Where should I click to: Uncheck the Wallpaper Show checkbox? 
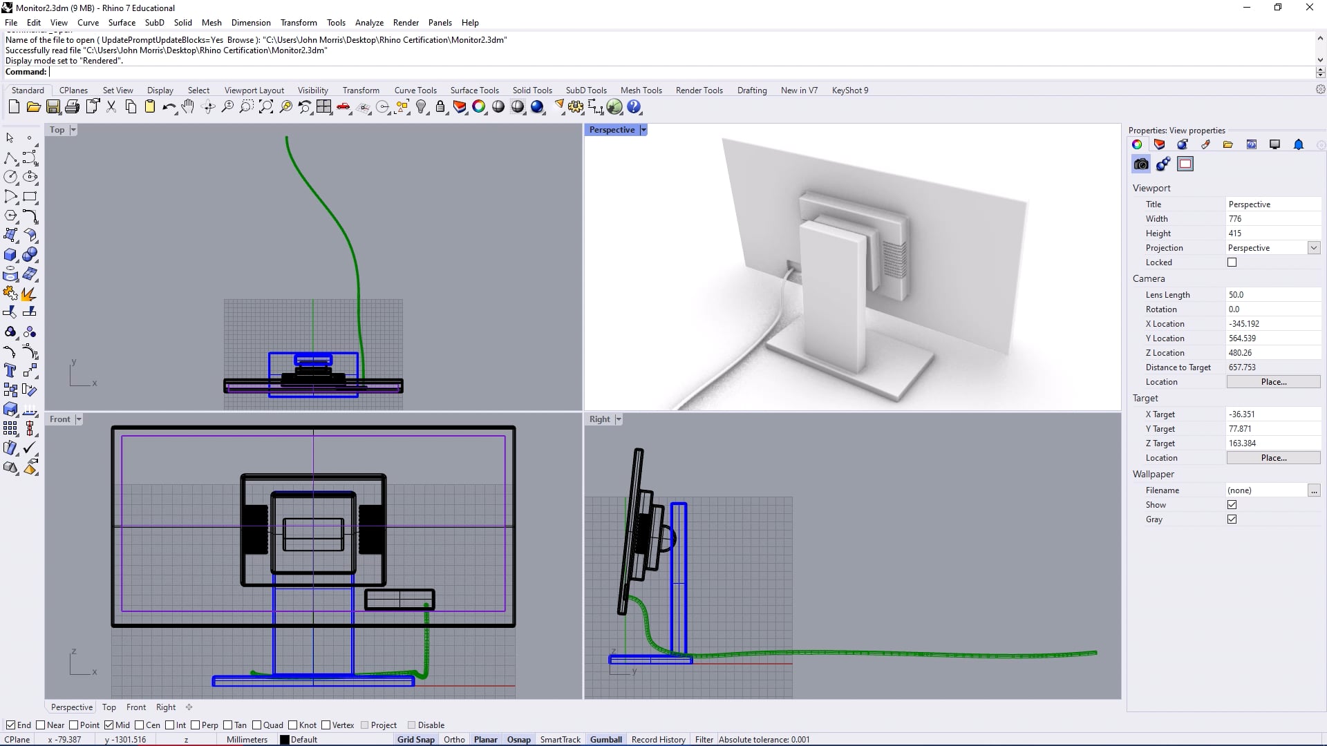click(x=1232, y=505)
